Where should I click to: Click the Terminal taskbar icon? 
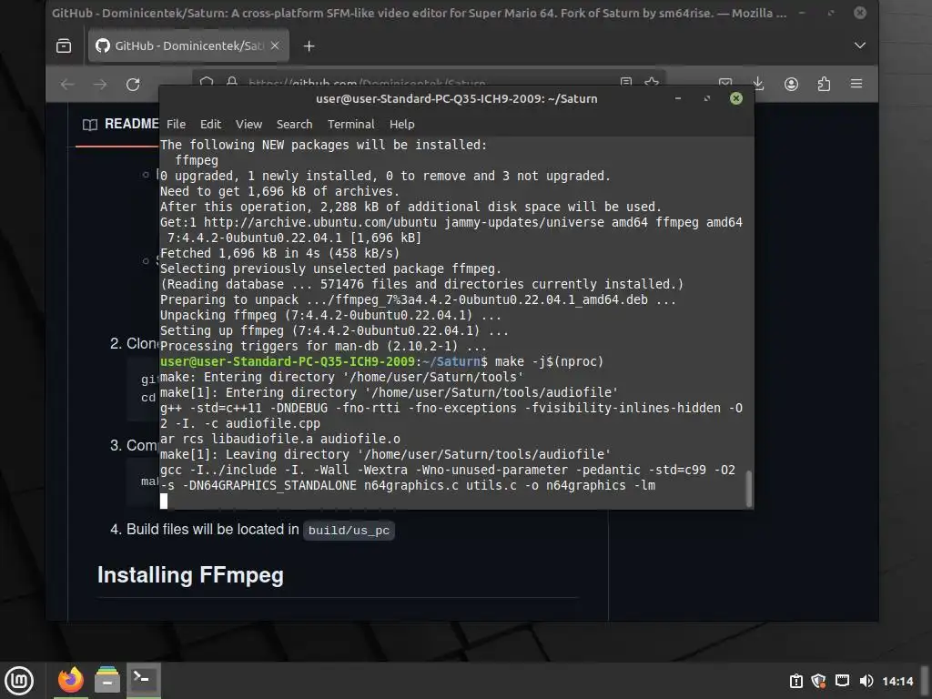143,680
